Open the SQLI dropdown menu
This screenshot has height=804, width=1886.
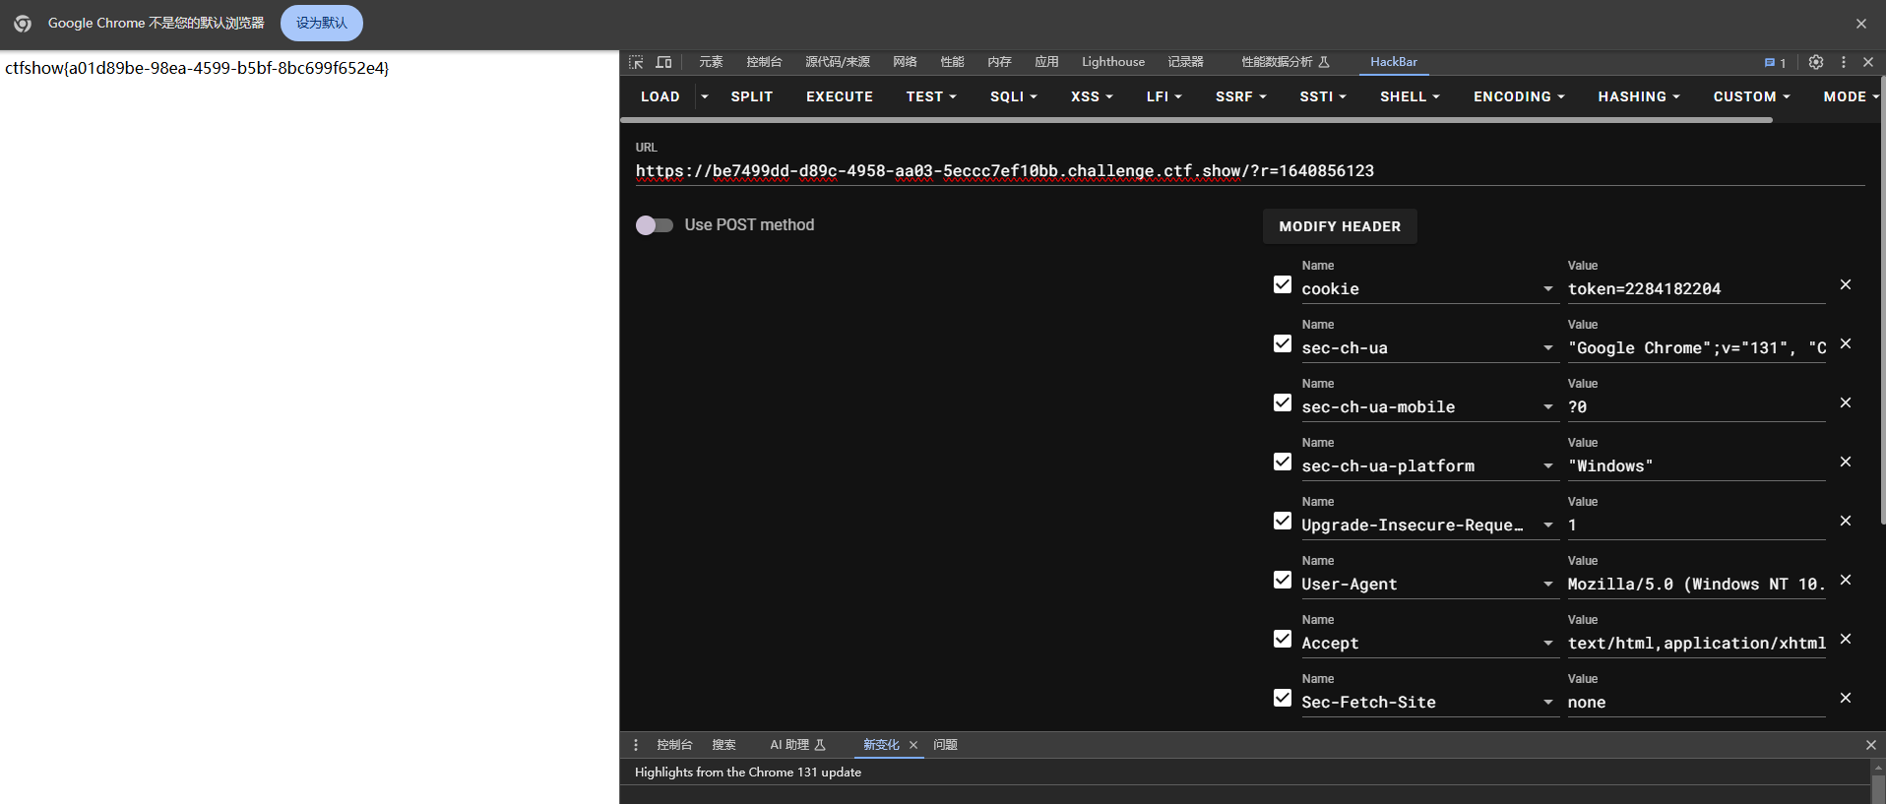(x=1014, y=96)
